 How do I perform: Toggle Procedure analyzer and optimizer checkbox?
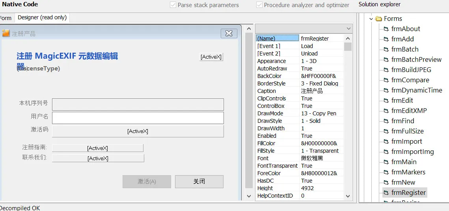point(259,5)
